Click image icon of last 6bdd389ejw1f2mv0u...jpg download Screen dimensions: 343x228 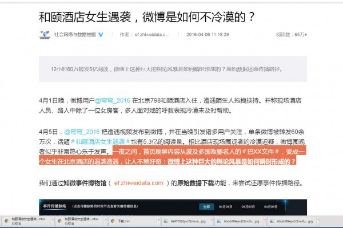(x=272, y=221)
